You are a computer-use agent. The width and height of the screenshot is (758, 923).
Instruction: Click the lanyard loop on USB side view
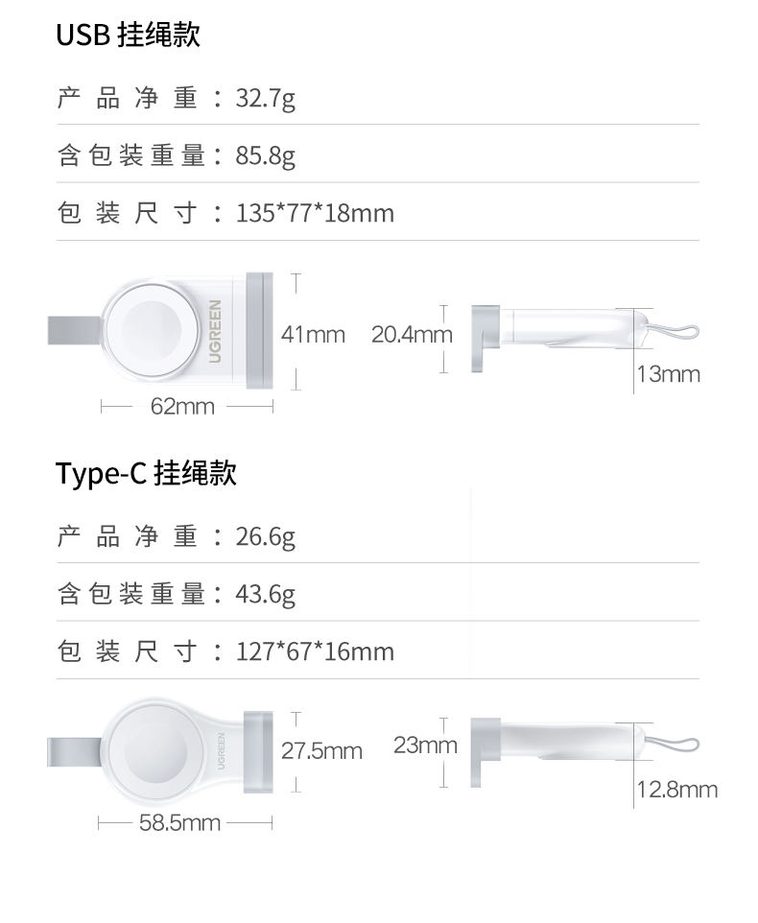pos(676,330)
